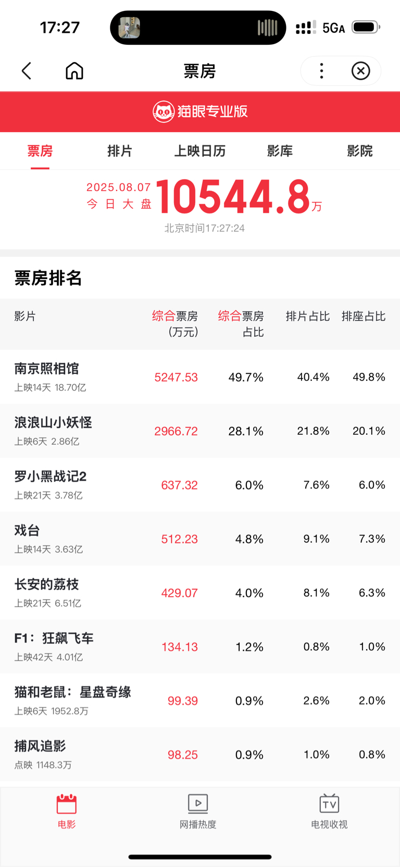The width and height of the screenshot is (400, 867).
Task: Toggle the 综合票房占比 column header
Action: click(241, 324)
